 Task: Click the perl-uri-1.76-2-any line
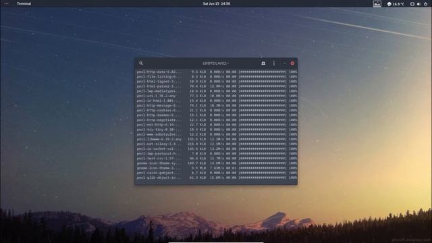point(217,96)
